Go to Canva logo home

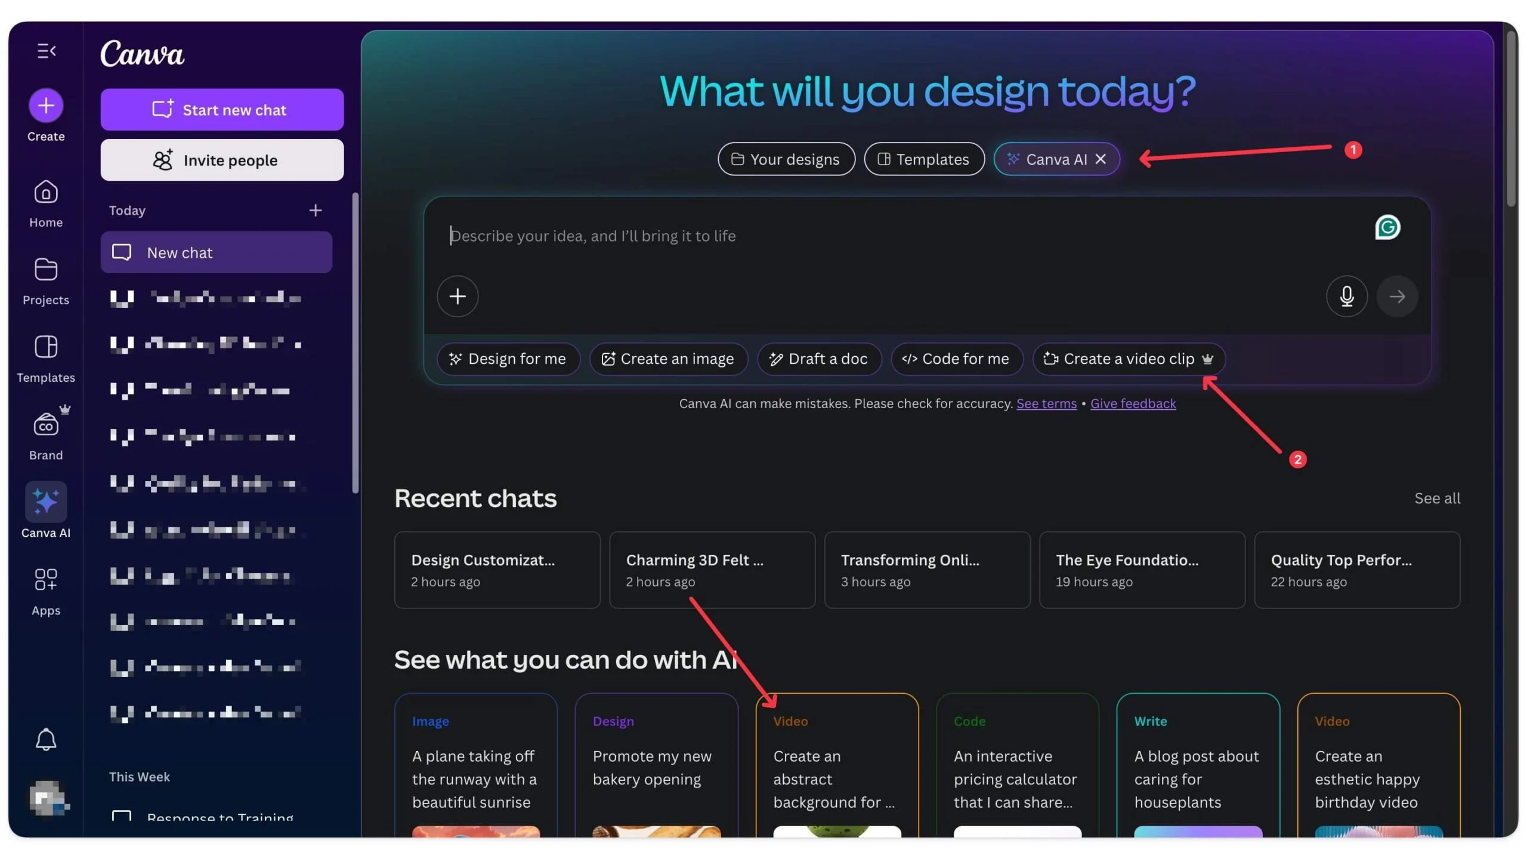(142, 54)
